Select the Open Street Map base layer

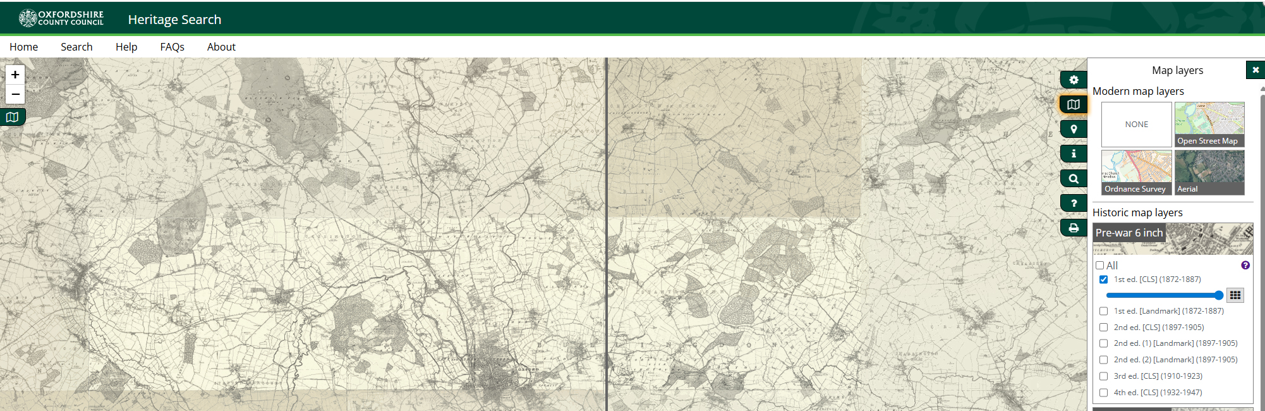[1209, 125]
